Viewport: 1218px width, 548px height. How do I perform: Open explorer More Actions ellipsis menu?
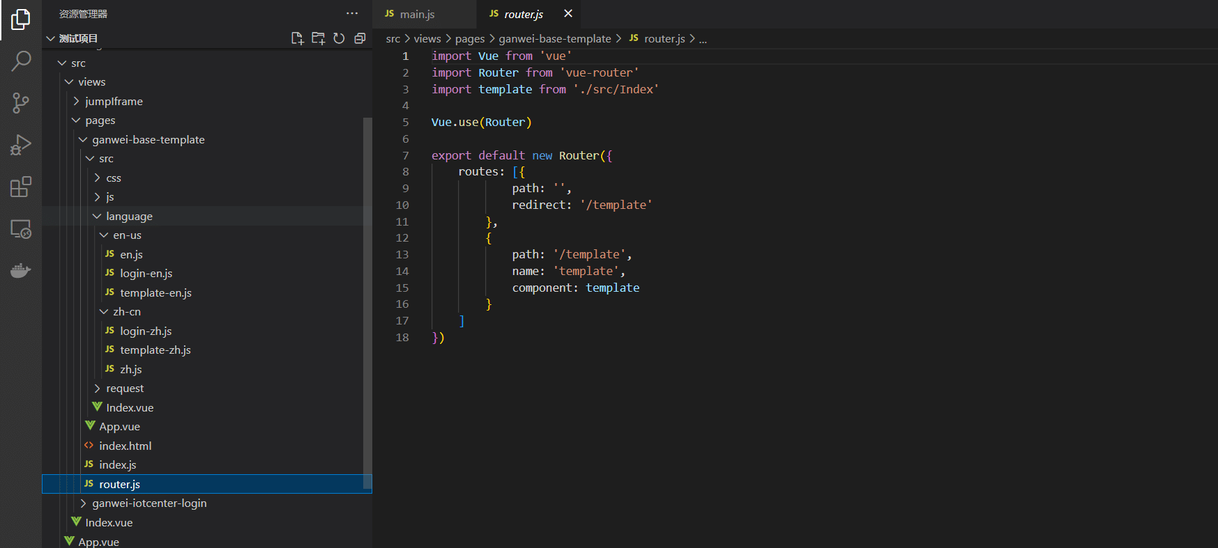click(352, 13)
